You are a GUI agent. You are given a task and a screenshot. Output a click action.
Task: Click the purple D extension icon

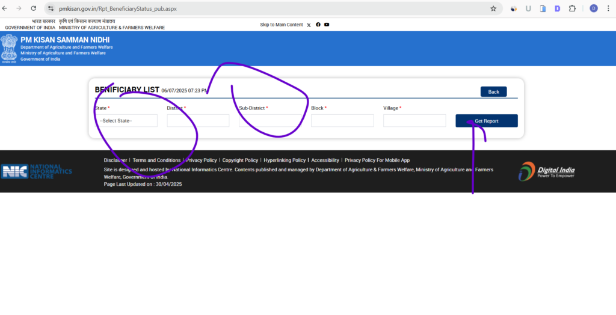pyautogui.click(x=558, y=8)
